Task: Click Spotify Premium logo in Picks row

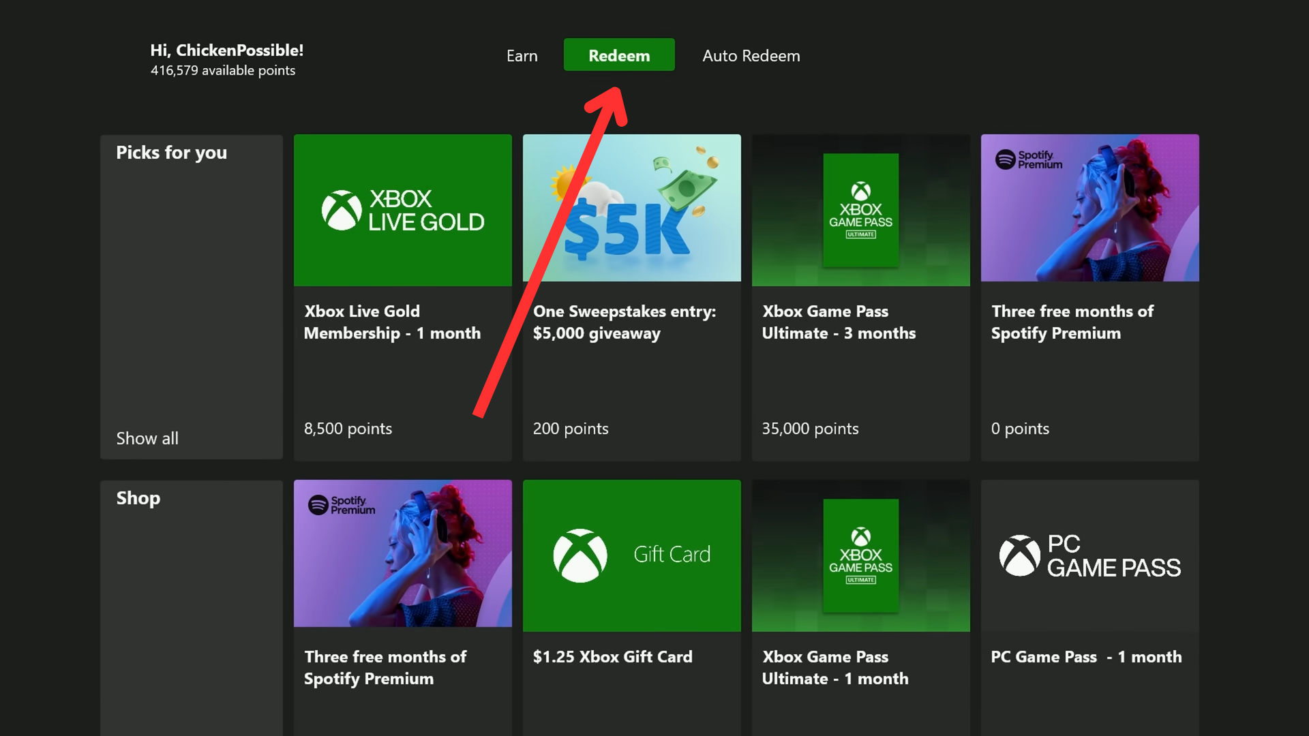Action: click(1028, 160)
